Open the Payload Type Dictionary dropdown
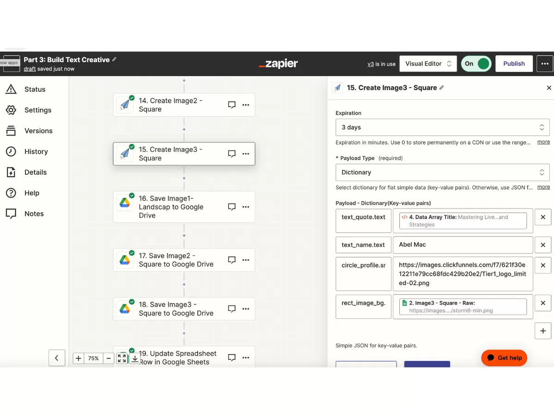 click(x=442, y=172)
